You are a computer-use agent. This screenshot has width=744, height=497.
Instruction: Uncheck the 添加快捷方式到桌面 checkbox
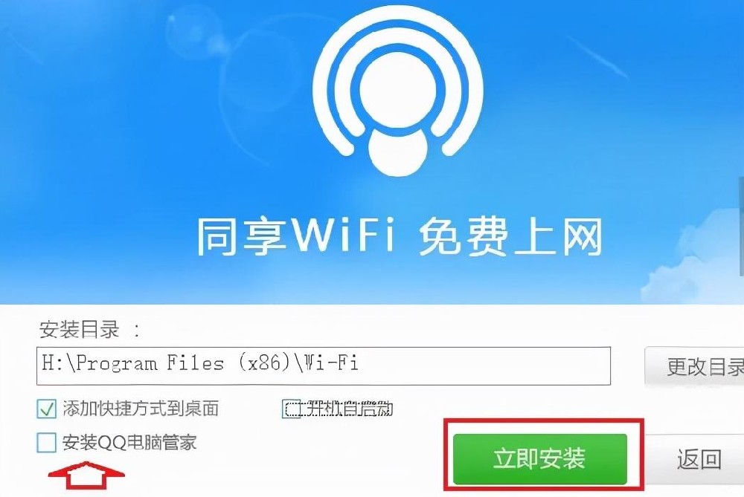point(46,409)
